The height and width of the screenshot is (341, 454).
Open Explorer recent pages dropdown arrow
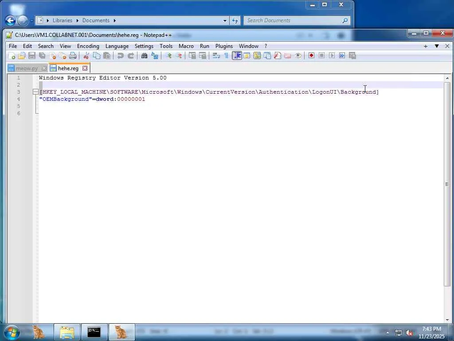click(31, 21)
